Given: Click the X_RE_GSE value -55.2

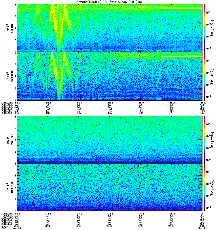Looking at the screenshot, I should pos(17,103).
